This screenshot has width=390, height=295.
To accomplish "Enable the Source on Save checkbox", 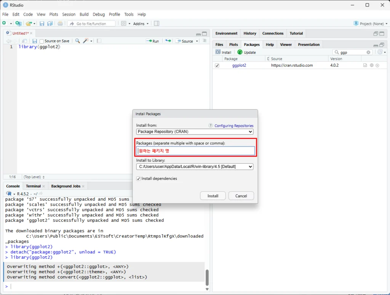I will click(42, 41).
